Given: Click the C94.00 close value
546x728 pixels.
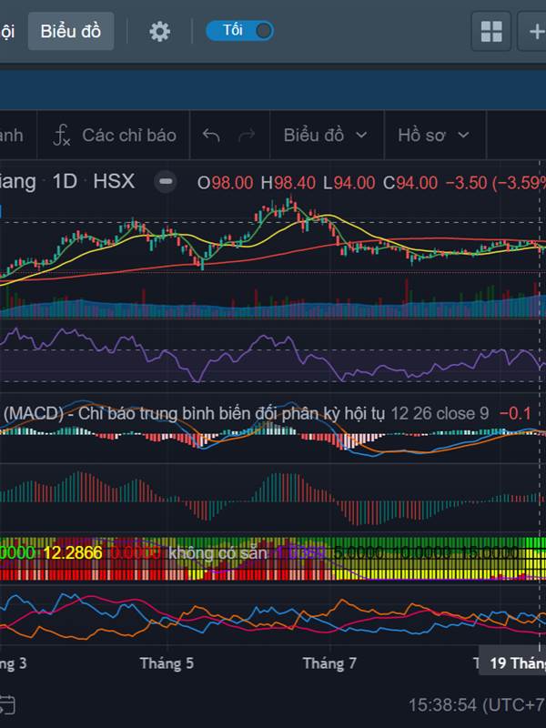Looking at the screenshot, I should point(410,183).
